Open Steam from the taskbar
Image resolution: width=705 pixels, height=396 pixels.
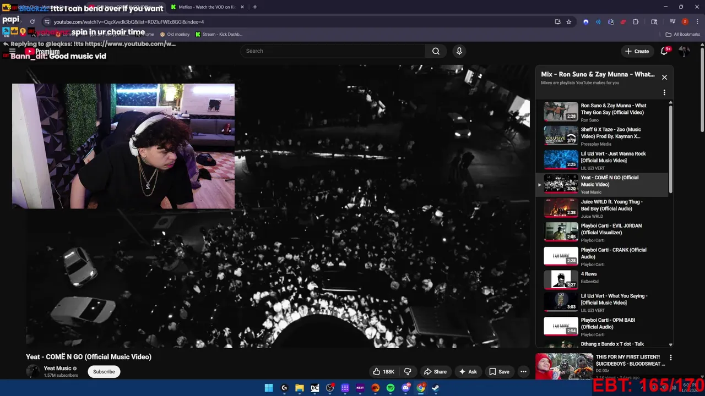tap(435, 388)
